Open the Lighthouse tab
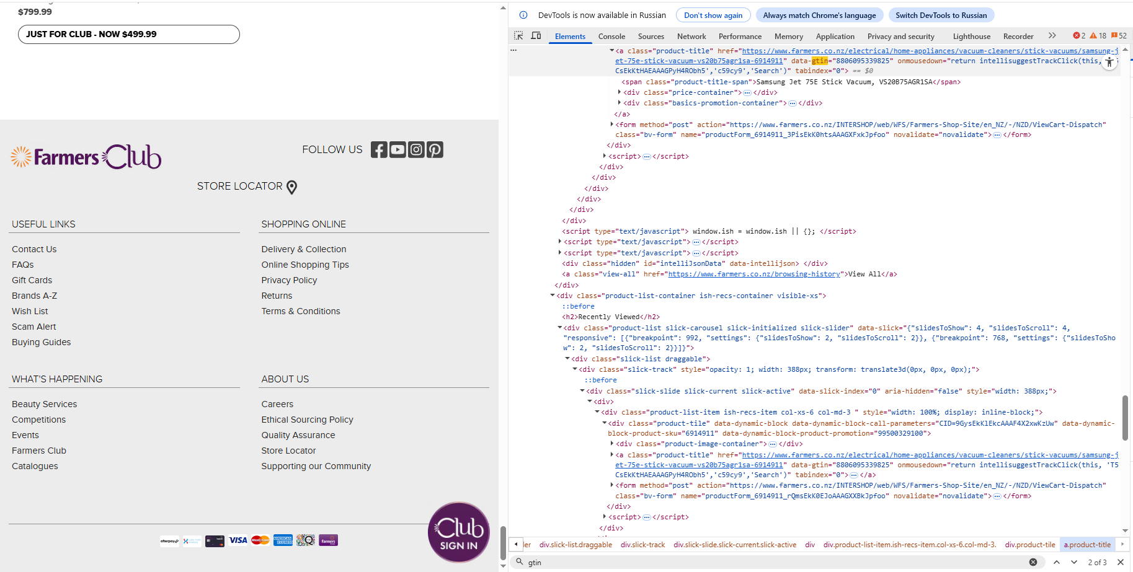This screenshot has width=1133, height=572. (x=971, y=37)
